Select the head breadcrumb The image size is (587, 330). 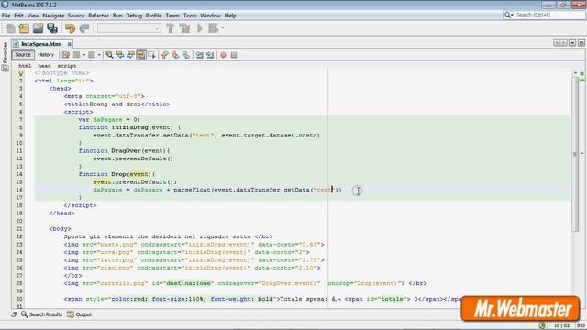coord(44,66)
